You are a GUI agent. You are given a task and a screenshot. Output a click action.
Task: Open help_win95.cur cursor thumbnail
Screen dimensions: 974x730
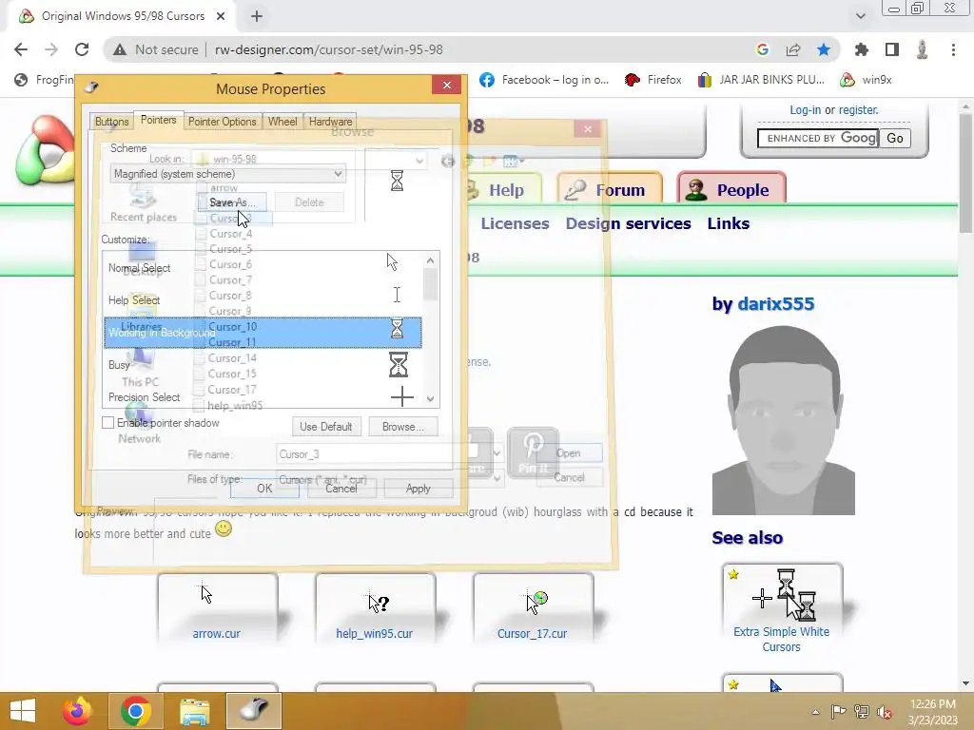click(x=375, y=609)
